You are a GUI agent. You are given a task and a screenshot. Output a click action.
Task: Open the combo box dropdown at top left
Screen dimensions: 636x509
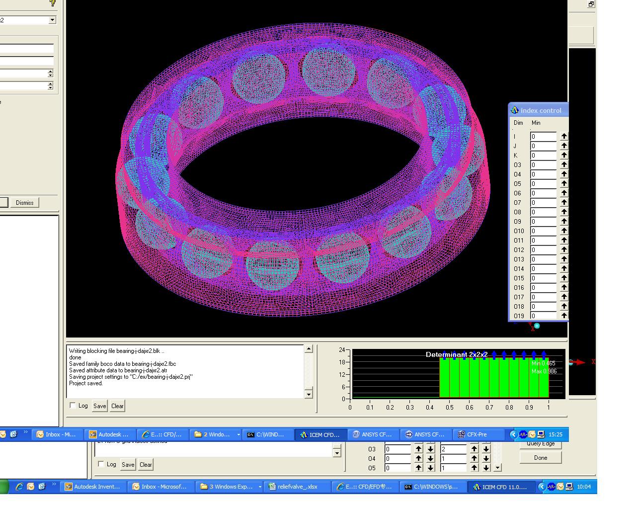tap(52, 20)
